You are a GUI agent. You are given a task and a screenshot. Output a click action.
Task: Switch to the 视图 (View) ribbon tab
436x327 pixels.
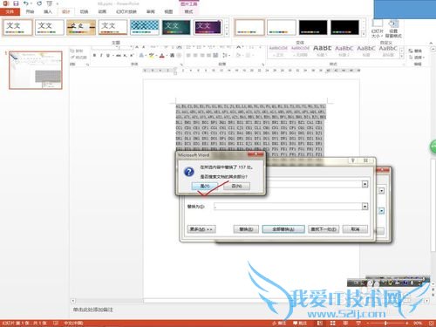(168, 11)
